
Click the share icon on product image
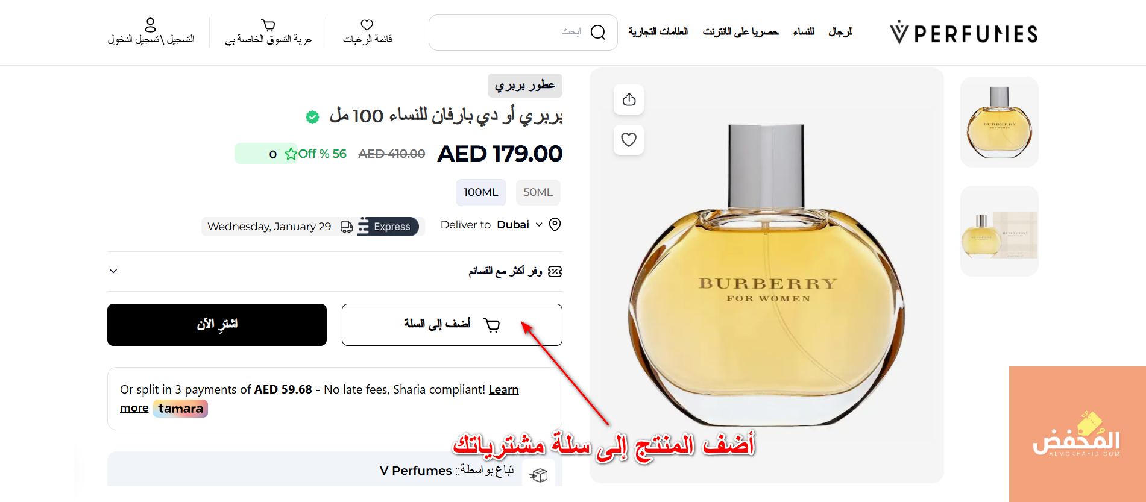[x=629, y=99]
